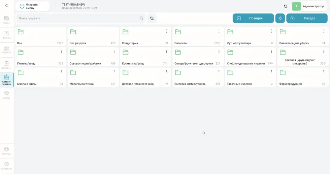Select the Каталог товаров sidebar tab
Screen dimensions: 330x174
(x=7, y=80)
